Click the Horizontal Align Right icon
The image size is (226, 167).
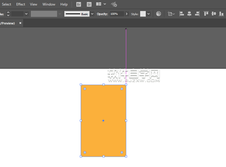(197, 14)
